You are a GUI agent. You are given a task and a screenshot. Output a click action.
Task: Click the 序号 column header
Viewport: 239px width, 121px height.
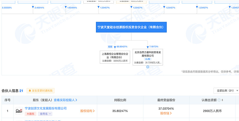(7, 100)
